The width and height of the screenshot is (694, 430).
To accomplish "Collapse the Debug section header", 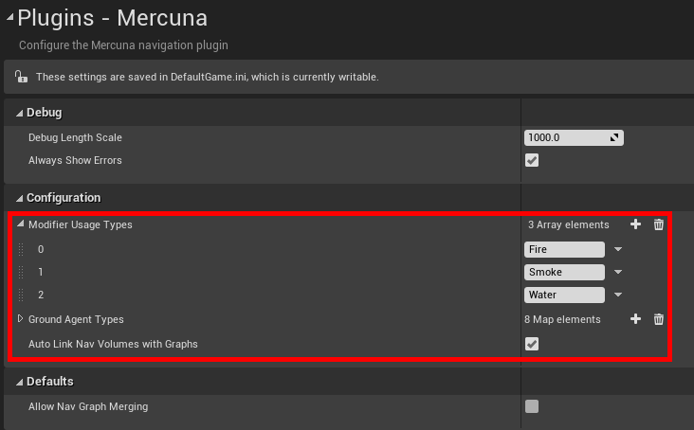I will coord(19,113).
